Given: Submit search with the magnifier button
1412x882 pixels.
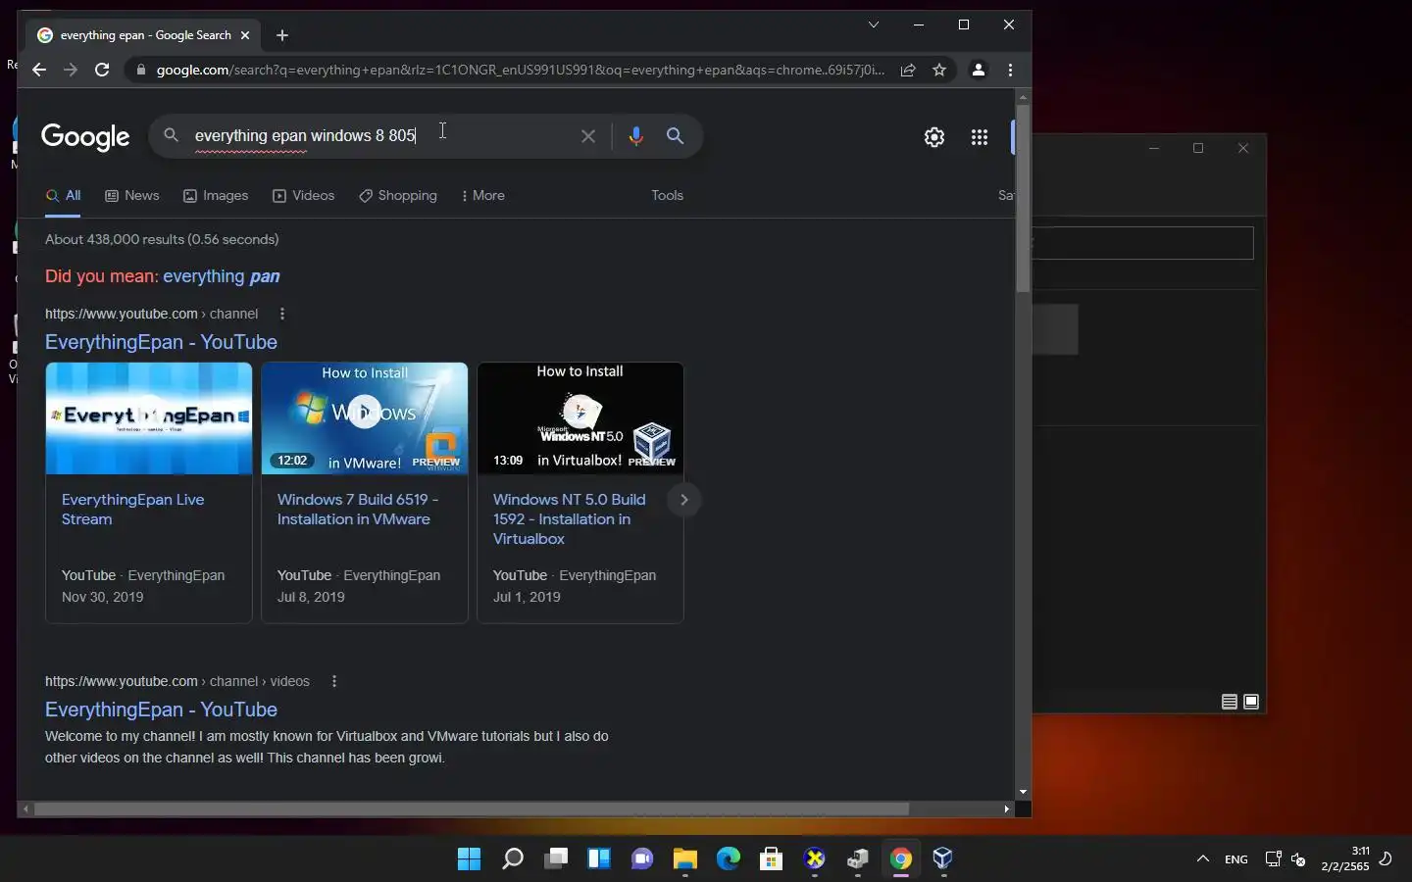Looking at the screenshot, I should coord(675,136).
